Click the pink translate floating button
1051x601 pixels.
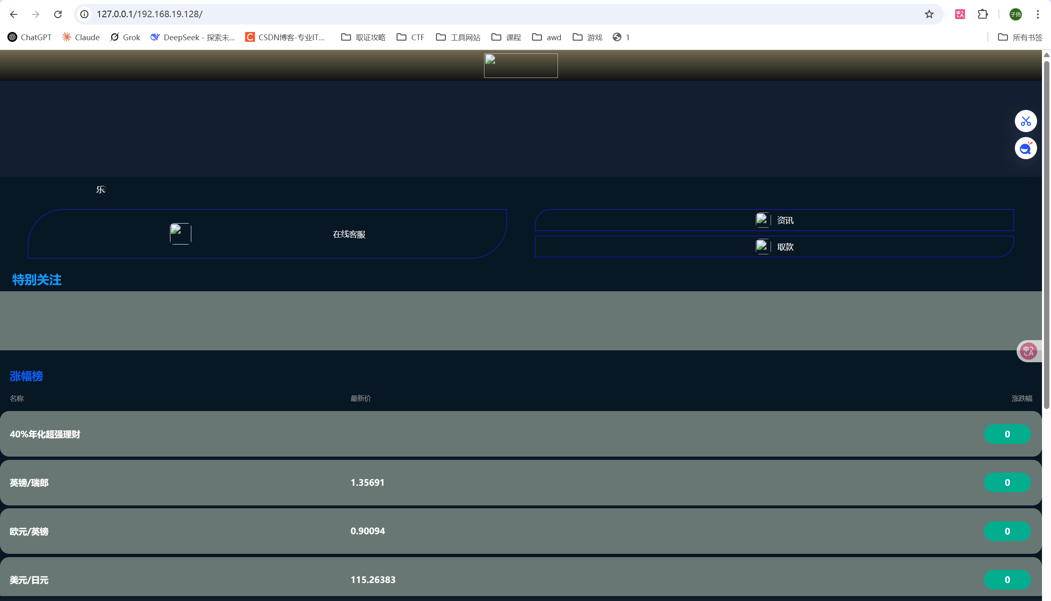click(1028, 351)
